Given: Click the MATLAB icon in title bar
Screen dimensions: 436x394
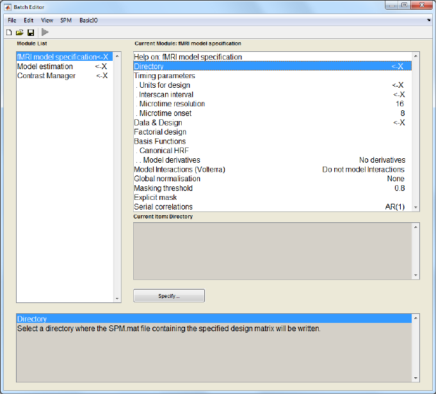Looking at the screenshot, I should [8, 7].
